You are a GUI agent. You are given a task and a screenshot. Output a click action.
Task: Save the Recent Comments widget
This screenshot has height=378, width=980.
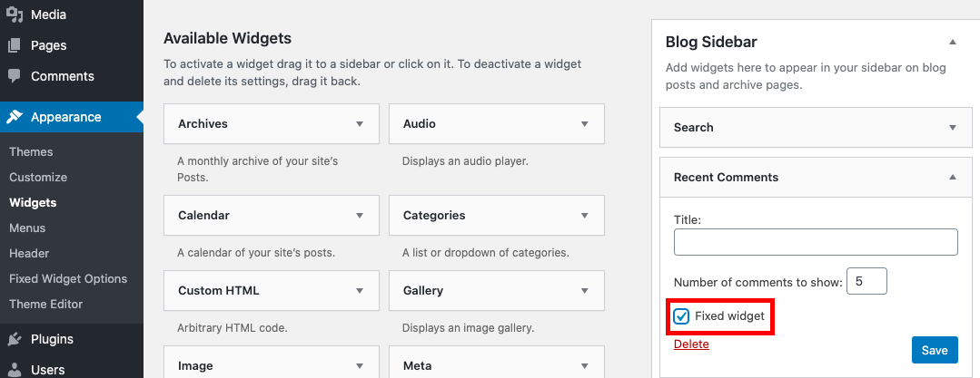coord(934,350)
